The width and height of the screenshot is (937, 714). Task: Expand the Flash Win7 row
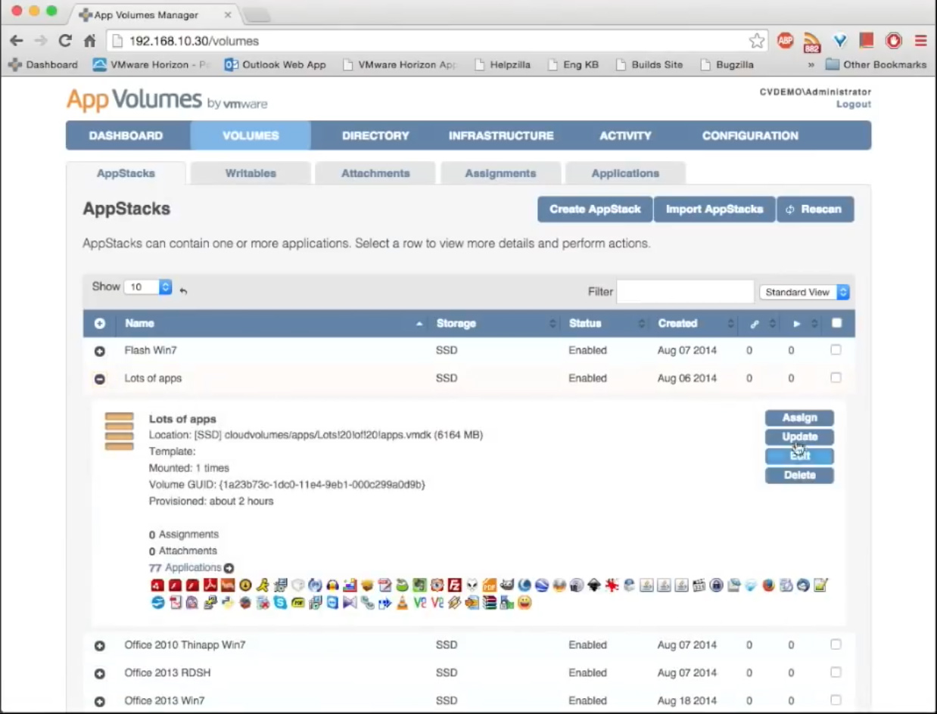pos(99,352)
